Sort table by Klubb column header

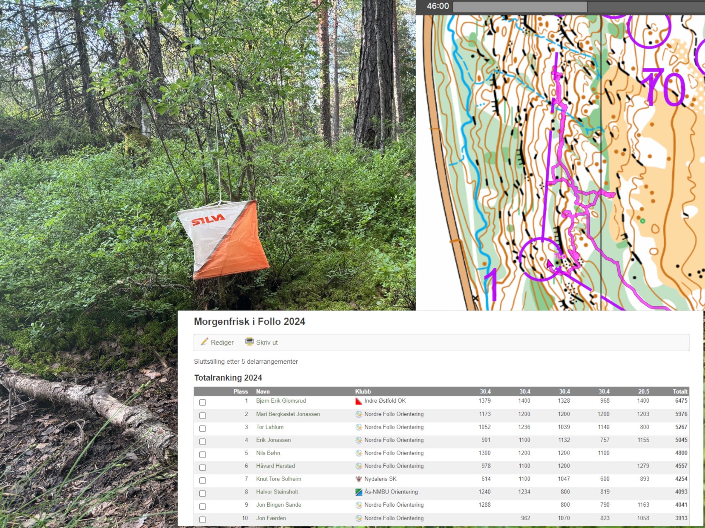point(363,392)
